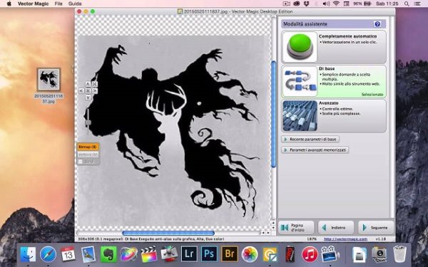Viewport: 428px width, 267px height.
Task: Launch iTunes from the dock
Action: pos(310,254)
